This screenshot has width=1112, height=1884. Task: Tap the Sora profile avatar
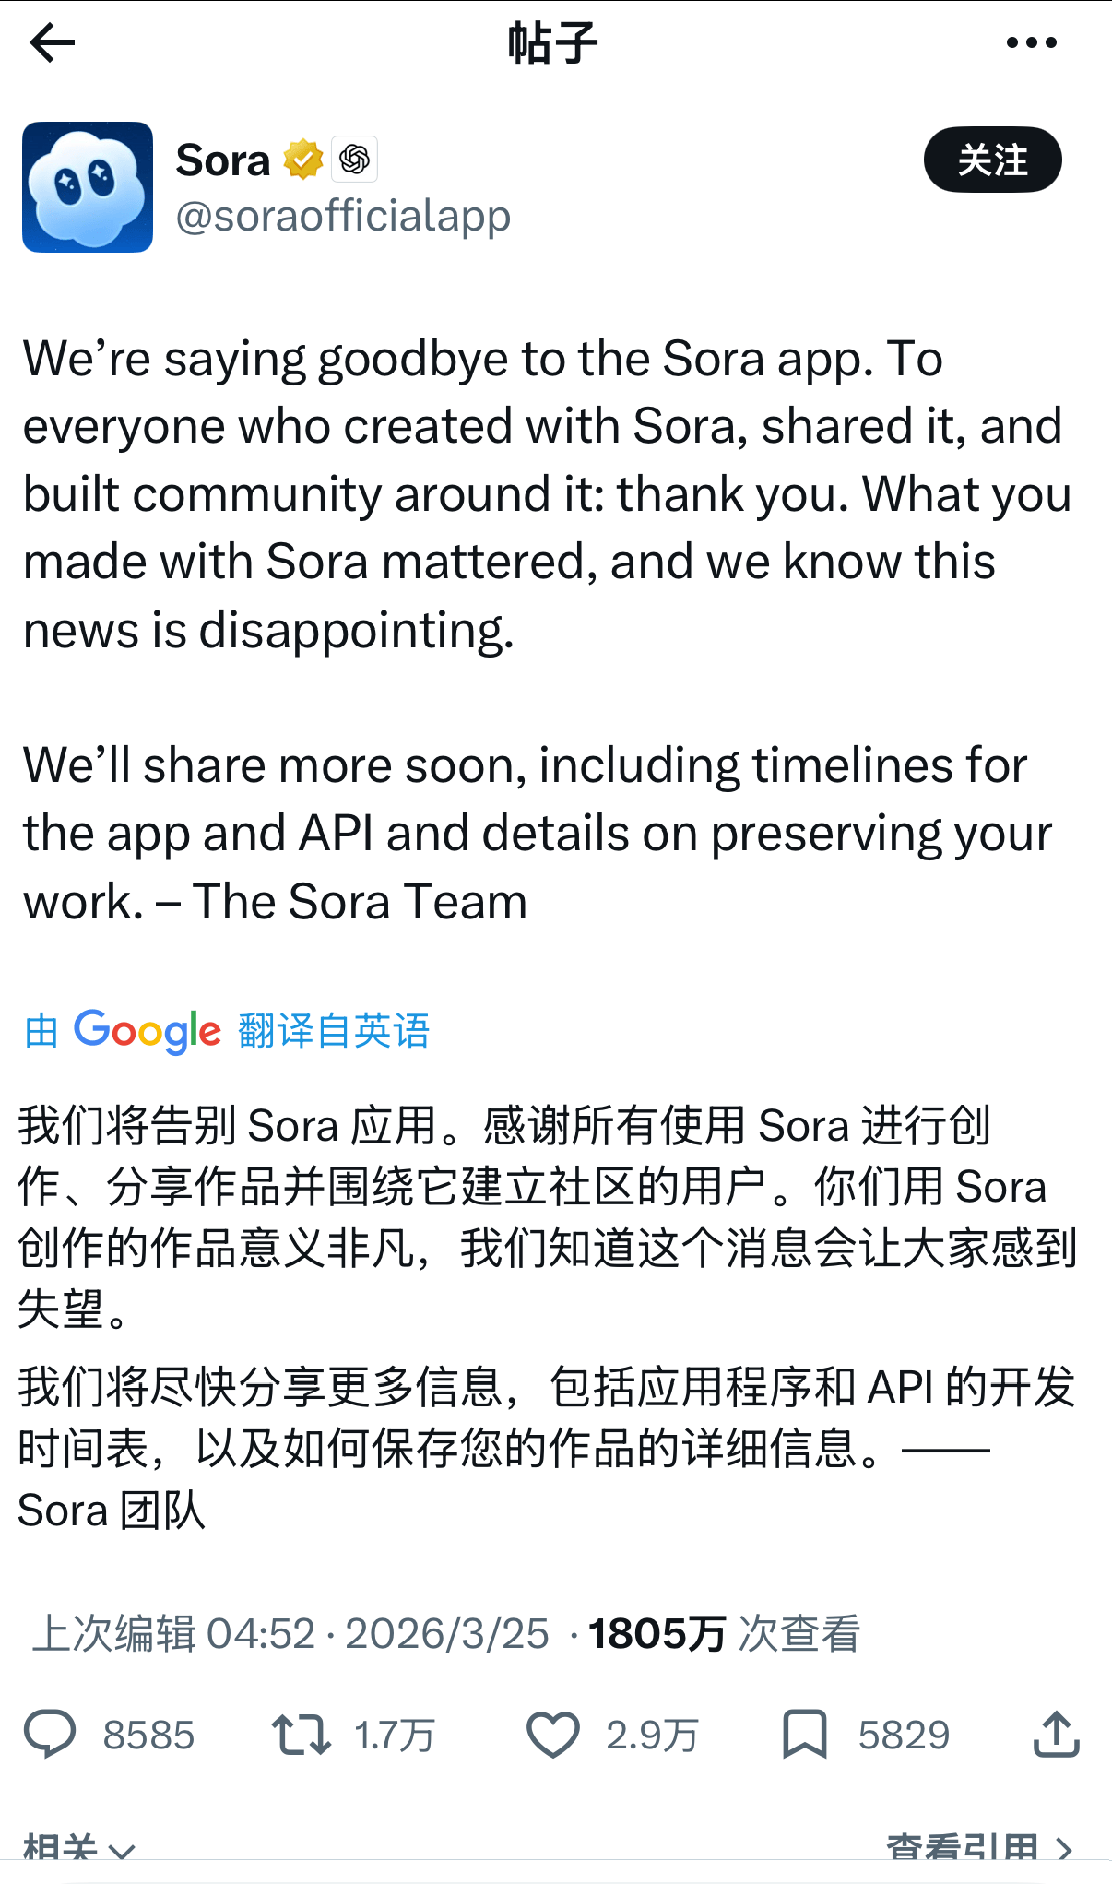88,187
